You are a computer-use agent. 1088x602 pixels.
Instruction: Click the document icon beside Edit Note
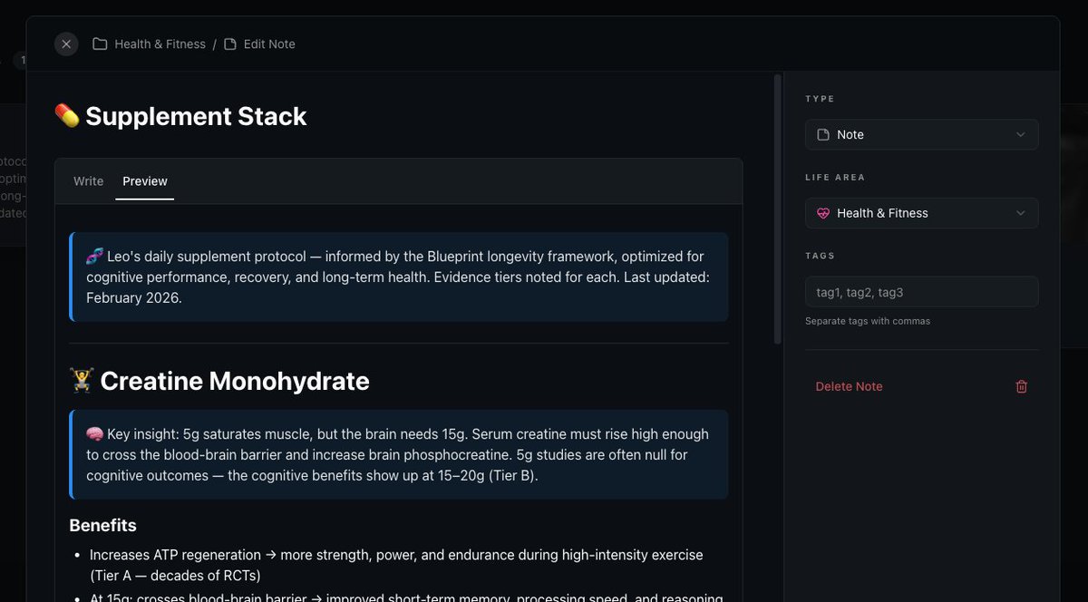coord(230,44)
